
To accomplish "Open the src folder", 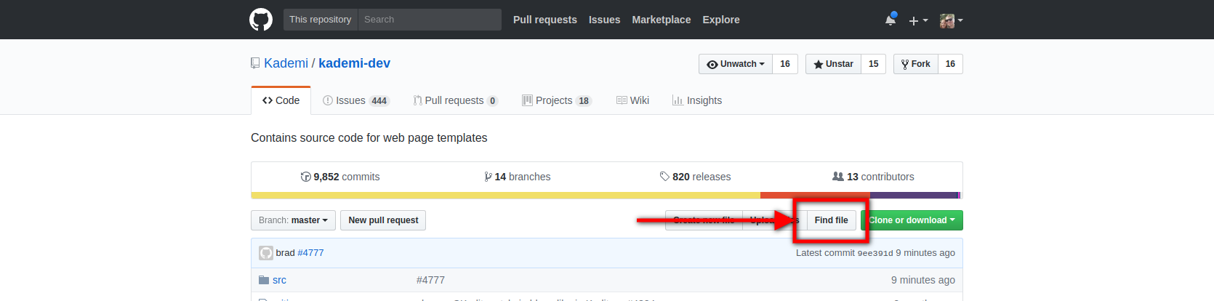I will pos(279,280).
